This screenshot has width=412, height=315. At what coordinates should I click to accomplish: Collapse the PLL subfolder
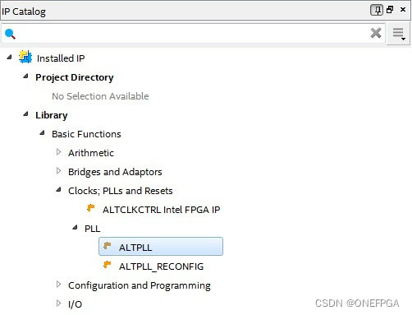coord(75,227)
